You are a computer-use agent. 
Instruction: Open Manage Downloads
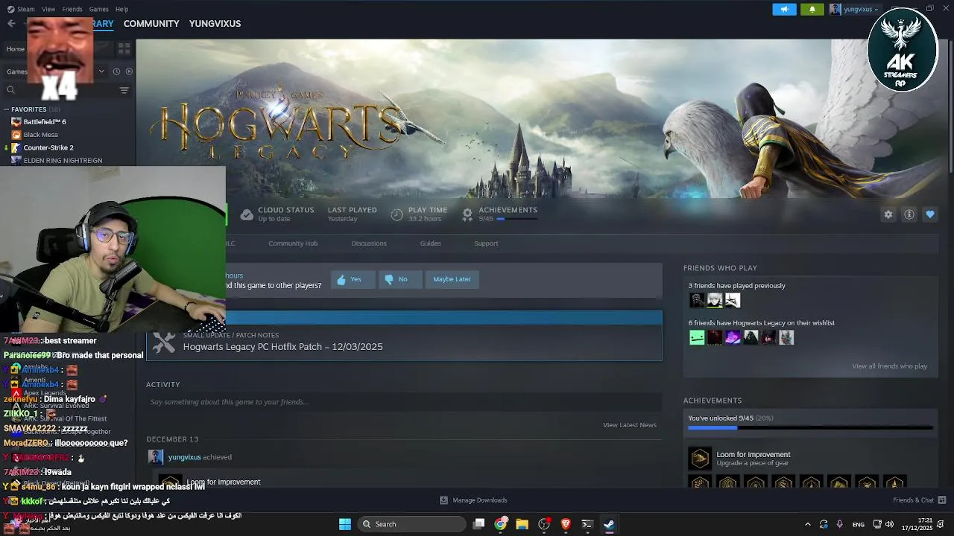point(473,500)
